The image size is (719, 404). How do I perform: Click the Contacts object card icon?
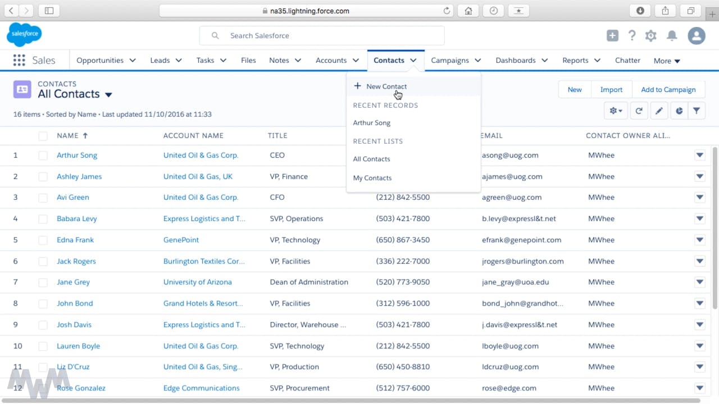pos(22,89)
